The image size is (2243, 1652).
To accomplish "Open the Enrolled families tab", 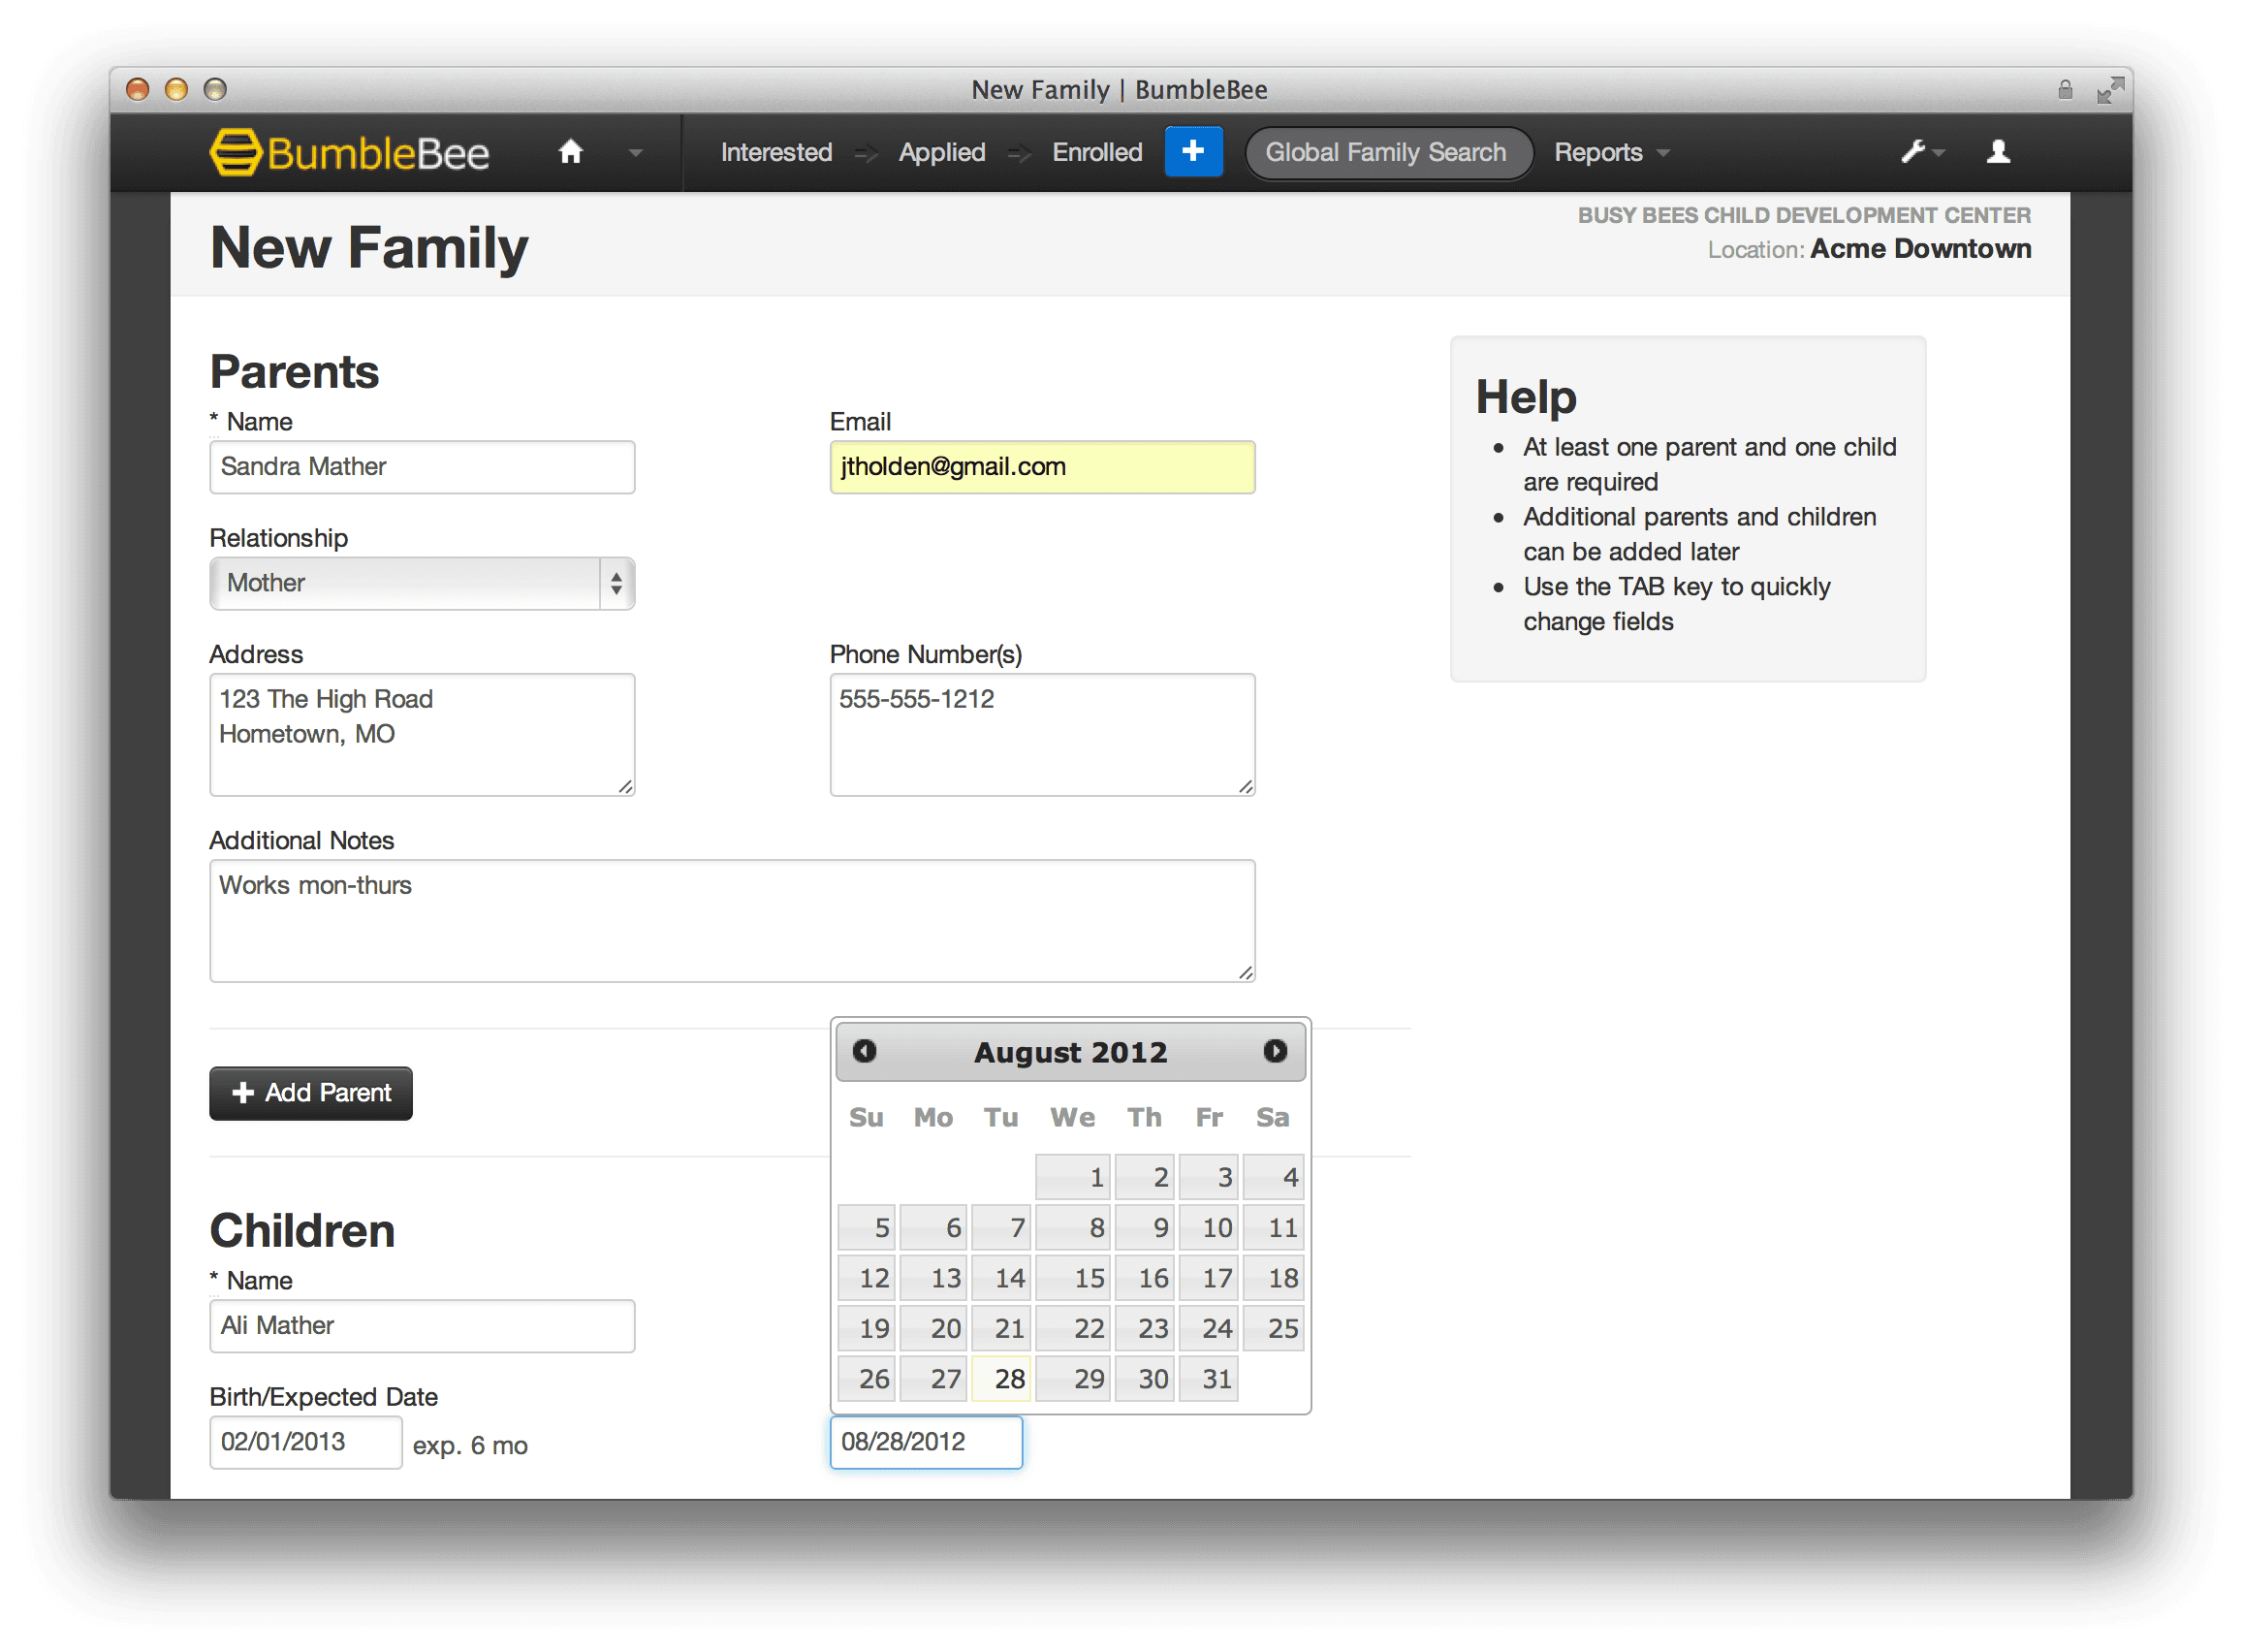I will tap(1096, 152).
